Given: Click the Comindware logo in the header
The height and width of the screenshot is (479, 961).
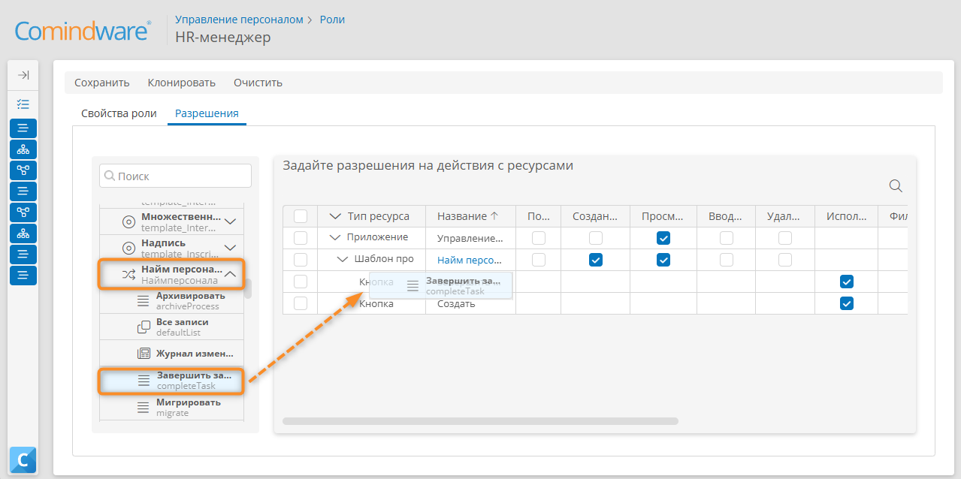Looking at the screenshot, I should 83,31.
